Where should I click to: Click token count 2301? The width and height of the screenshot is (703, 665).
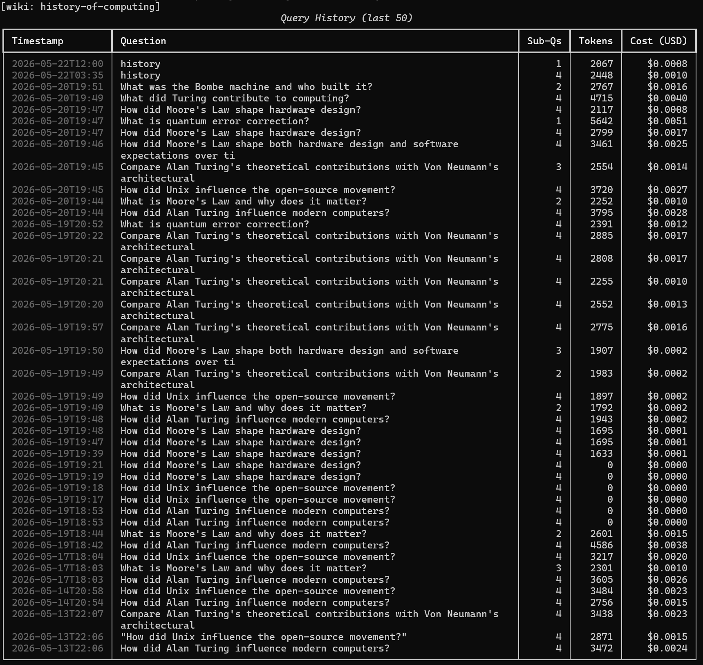click(601, 568)
